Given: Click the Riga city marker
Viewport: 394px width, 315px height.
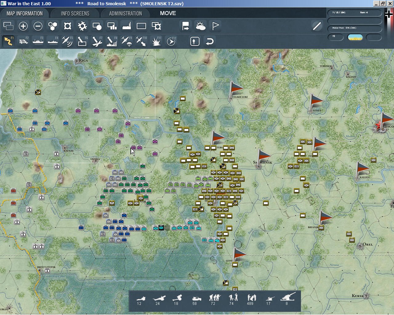Looking at the screenshot, I should click(77, 61).
